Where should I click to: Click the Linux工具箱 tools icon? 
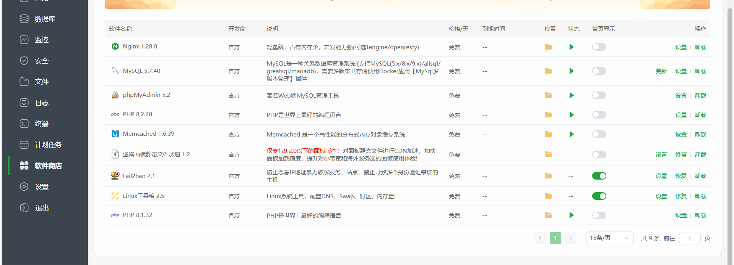point(115,196)
